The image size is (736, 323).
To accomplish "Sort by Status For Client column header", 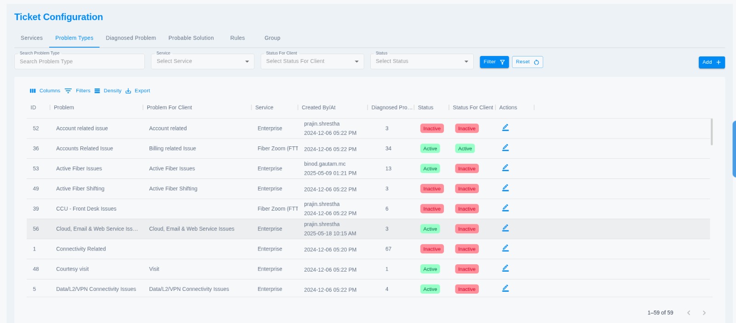I will pos(472,107).
